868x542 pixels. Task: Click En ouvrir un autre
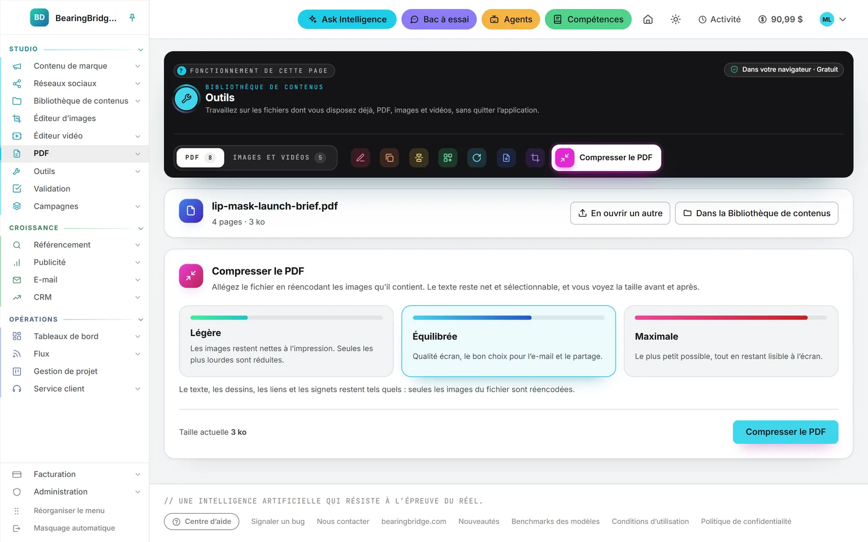[x=620, y=213]
